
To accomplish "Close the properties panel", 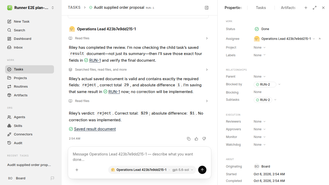I will click(x=323, y=8).
